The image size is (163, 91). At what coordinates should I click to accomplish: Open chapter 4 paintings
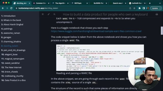point(7,29)
